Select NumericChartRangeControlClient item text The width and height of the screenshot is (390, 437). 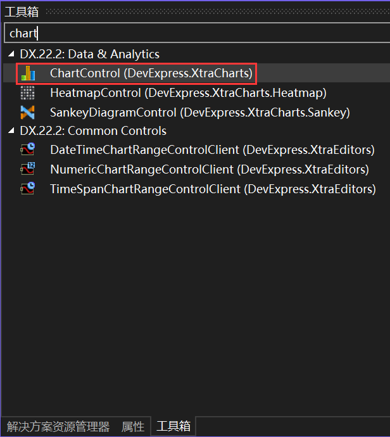click(x=210, y=169)
